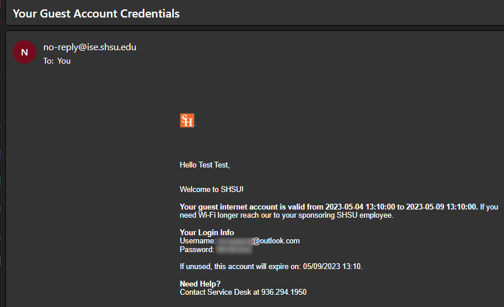Click the 'Need Help?' heading
Image resolution: width=504 pixels, height=307 pixels.
[200, 284]
